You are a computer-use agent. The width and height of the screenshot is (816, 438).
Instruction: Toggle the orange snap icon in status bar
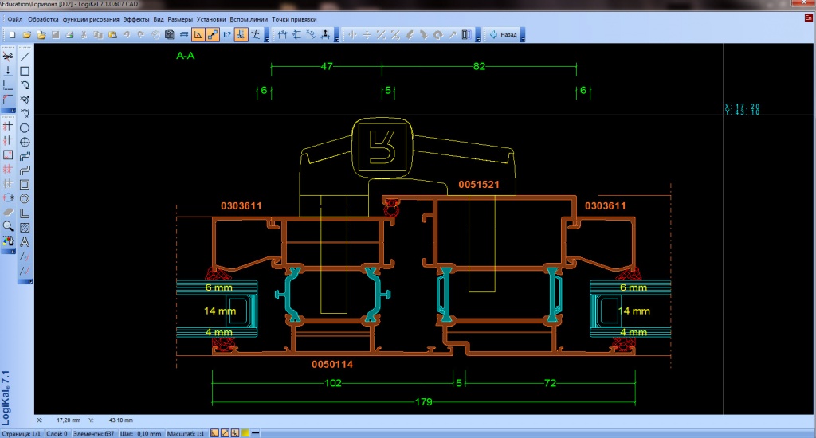214,433
